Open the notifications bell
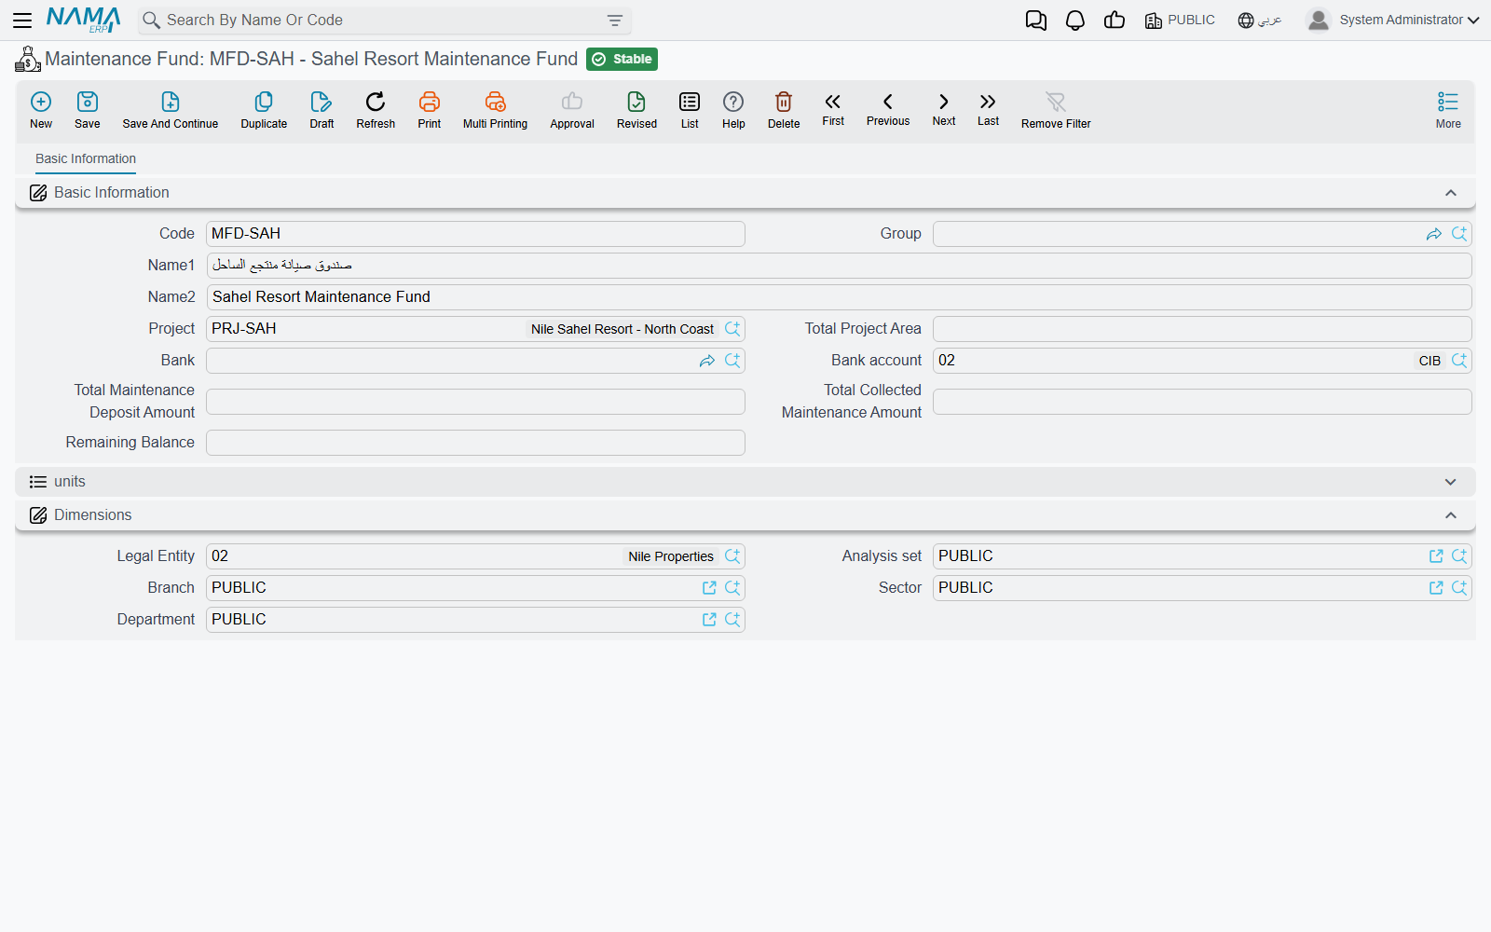The image size is (1491, 932). [1075, 20]
